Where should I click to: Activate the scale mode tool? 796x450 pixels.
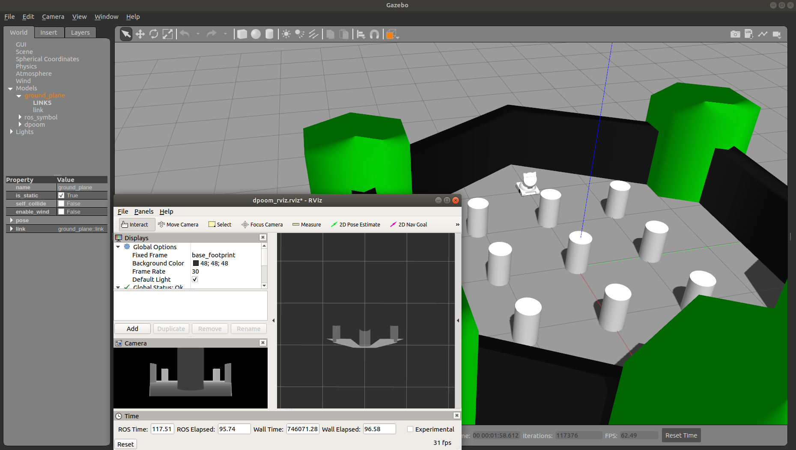(x=167, y=34)
